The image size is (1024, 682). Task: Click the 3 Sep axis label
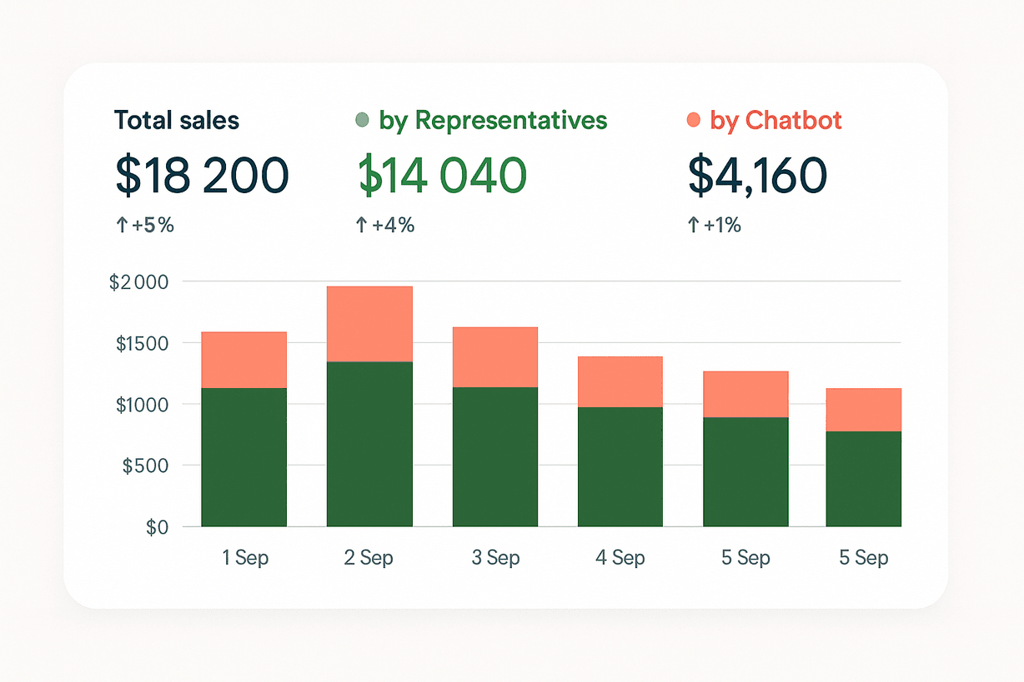coord(495,557)
